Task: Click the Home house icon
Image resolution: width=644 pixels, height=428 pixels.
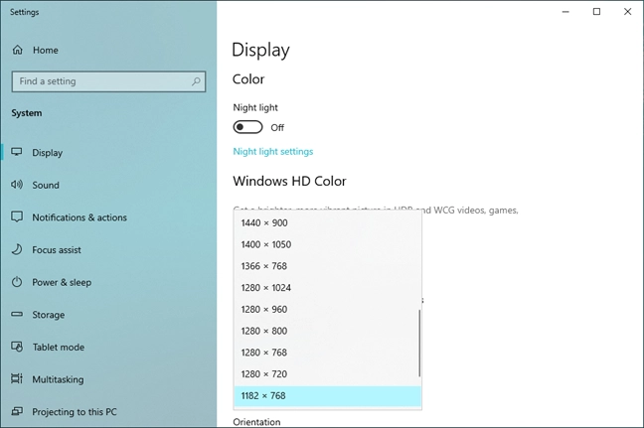Action: click(17, 50)
